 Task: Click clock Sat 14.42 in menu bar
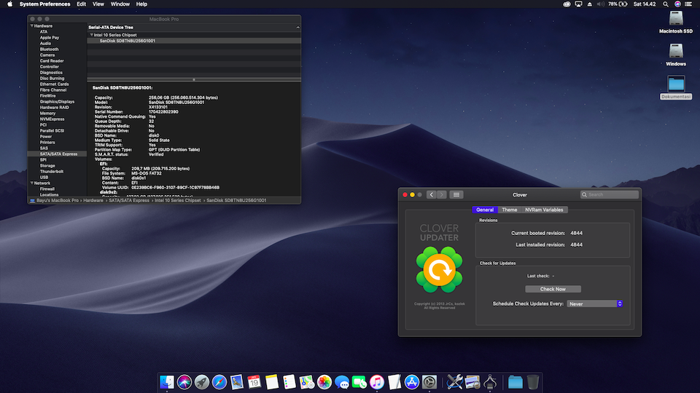click(645, 4)
